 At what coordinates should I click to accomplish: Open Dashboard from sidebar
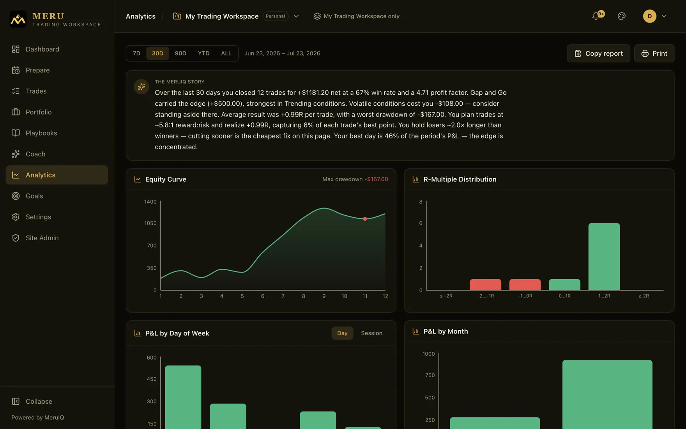[57, 49]
